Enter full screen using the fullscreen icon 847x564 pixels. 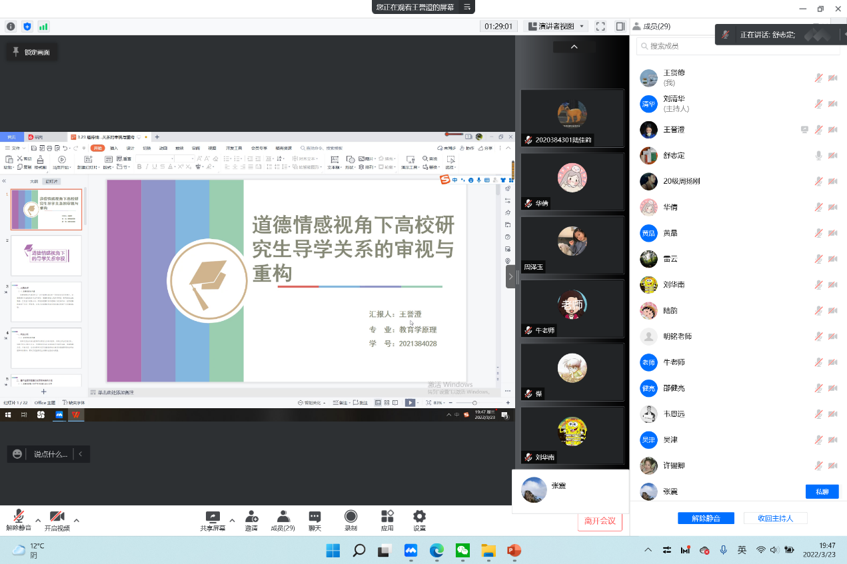[x=600, y=27]
